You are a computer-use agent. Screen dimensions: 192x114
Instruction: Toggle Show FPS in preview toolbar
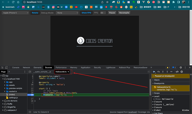coord(86,13)
